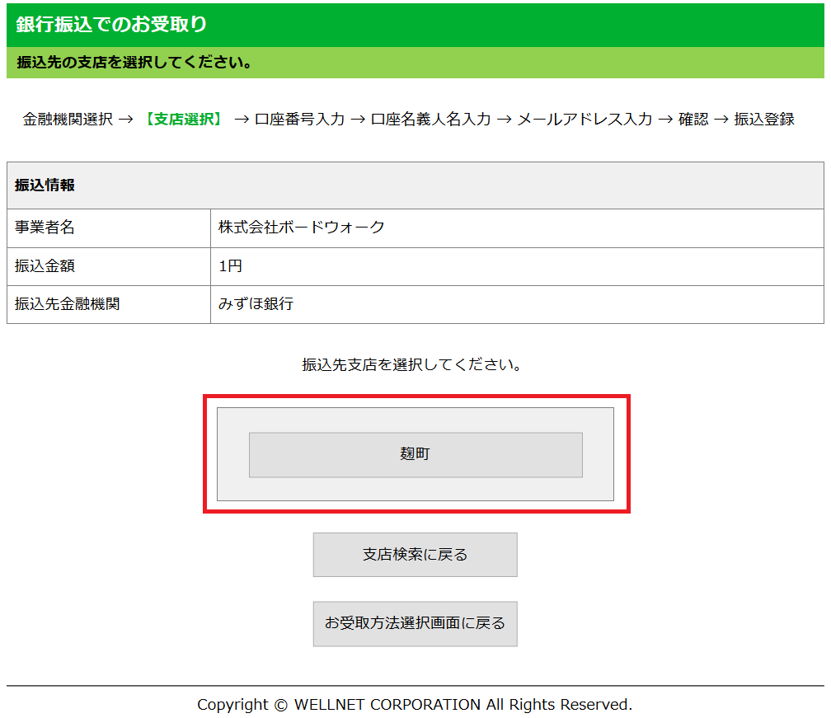This screenshot has width=831, height=718.
Task: Click the 確認 breadcrumb step
Action: point(693,120)
